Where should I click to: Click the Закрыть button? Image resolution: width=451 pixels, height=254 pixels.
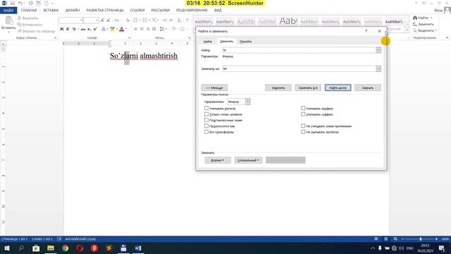pos(368,87)
